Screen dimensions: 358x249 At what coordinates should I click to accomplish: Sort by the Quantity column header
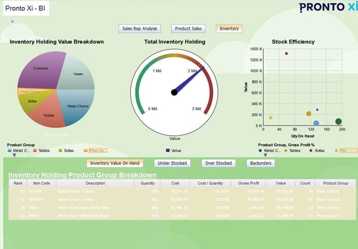(147, 183)
